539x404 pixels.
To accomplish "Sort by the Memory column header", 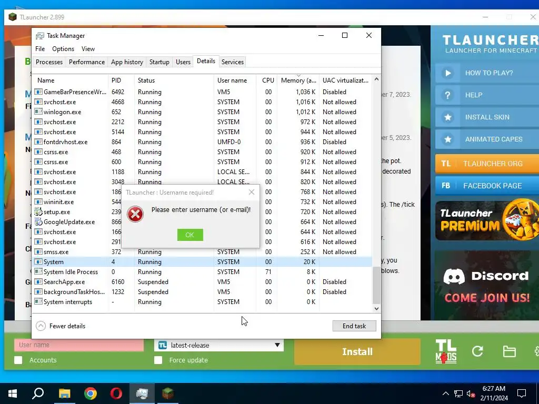I will point(298,80).
